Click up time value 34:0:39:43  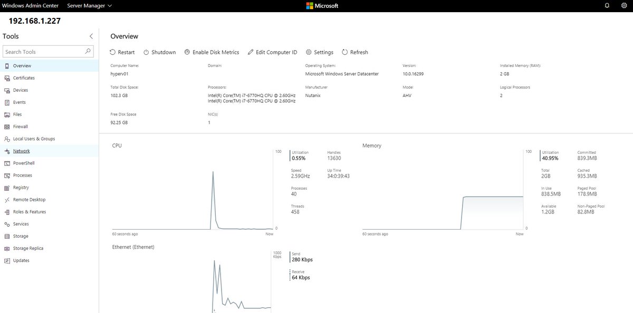coord(339,176)
